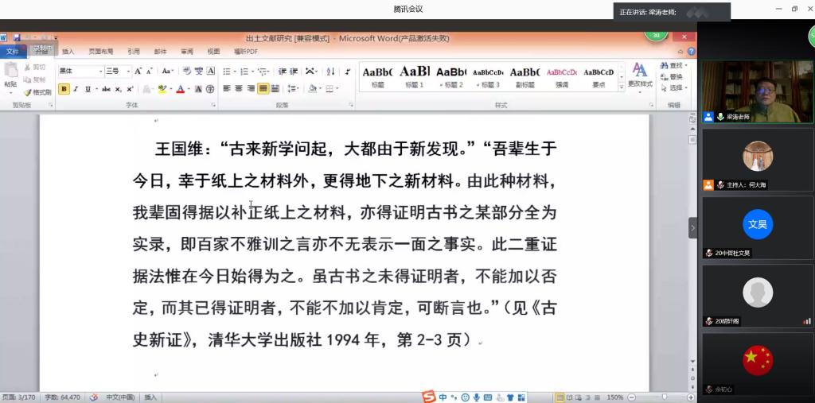This screenshot has width=815, height=403.
Task: Expand the styles gallery more arrow
Action: click(x=622, y=87)
